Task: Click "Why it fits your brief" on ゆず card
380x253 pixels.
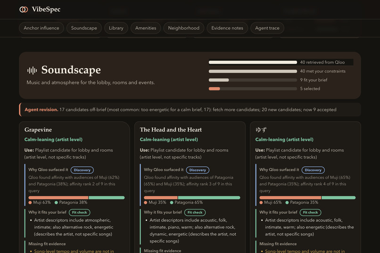Action: [278, 212]
